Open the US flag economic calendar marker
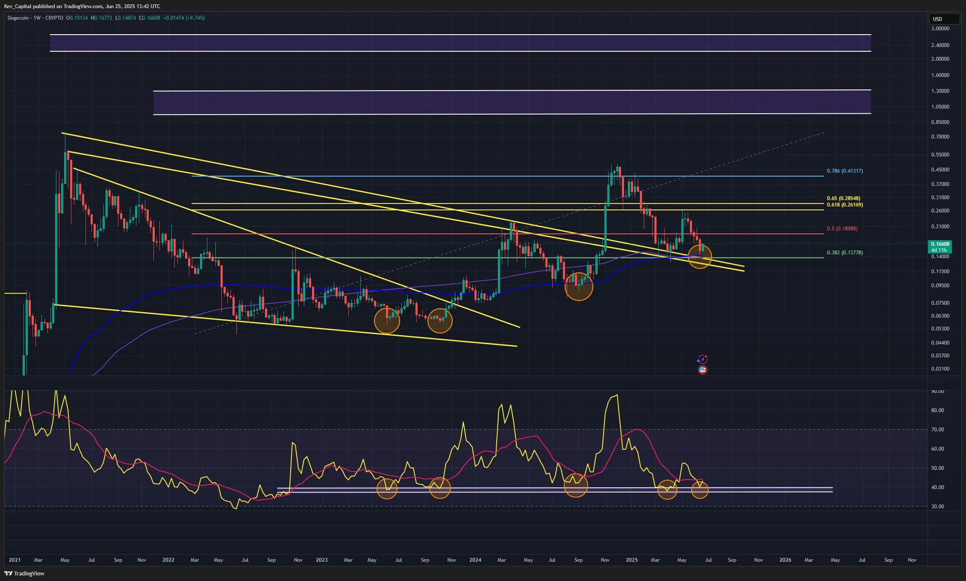 (702, 370)
